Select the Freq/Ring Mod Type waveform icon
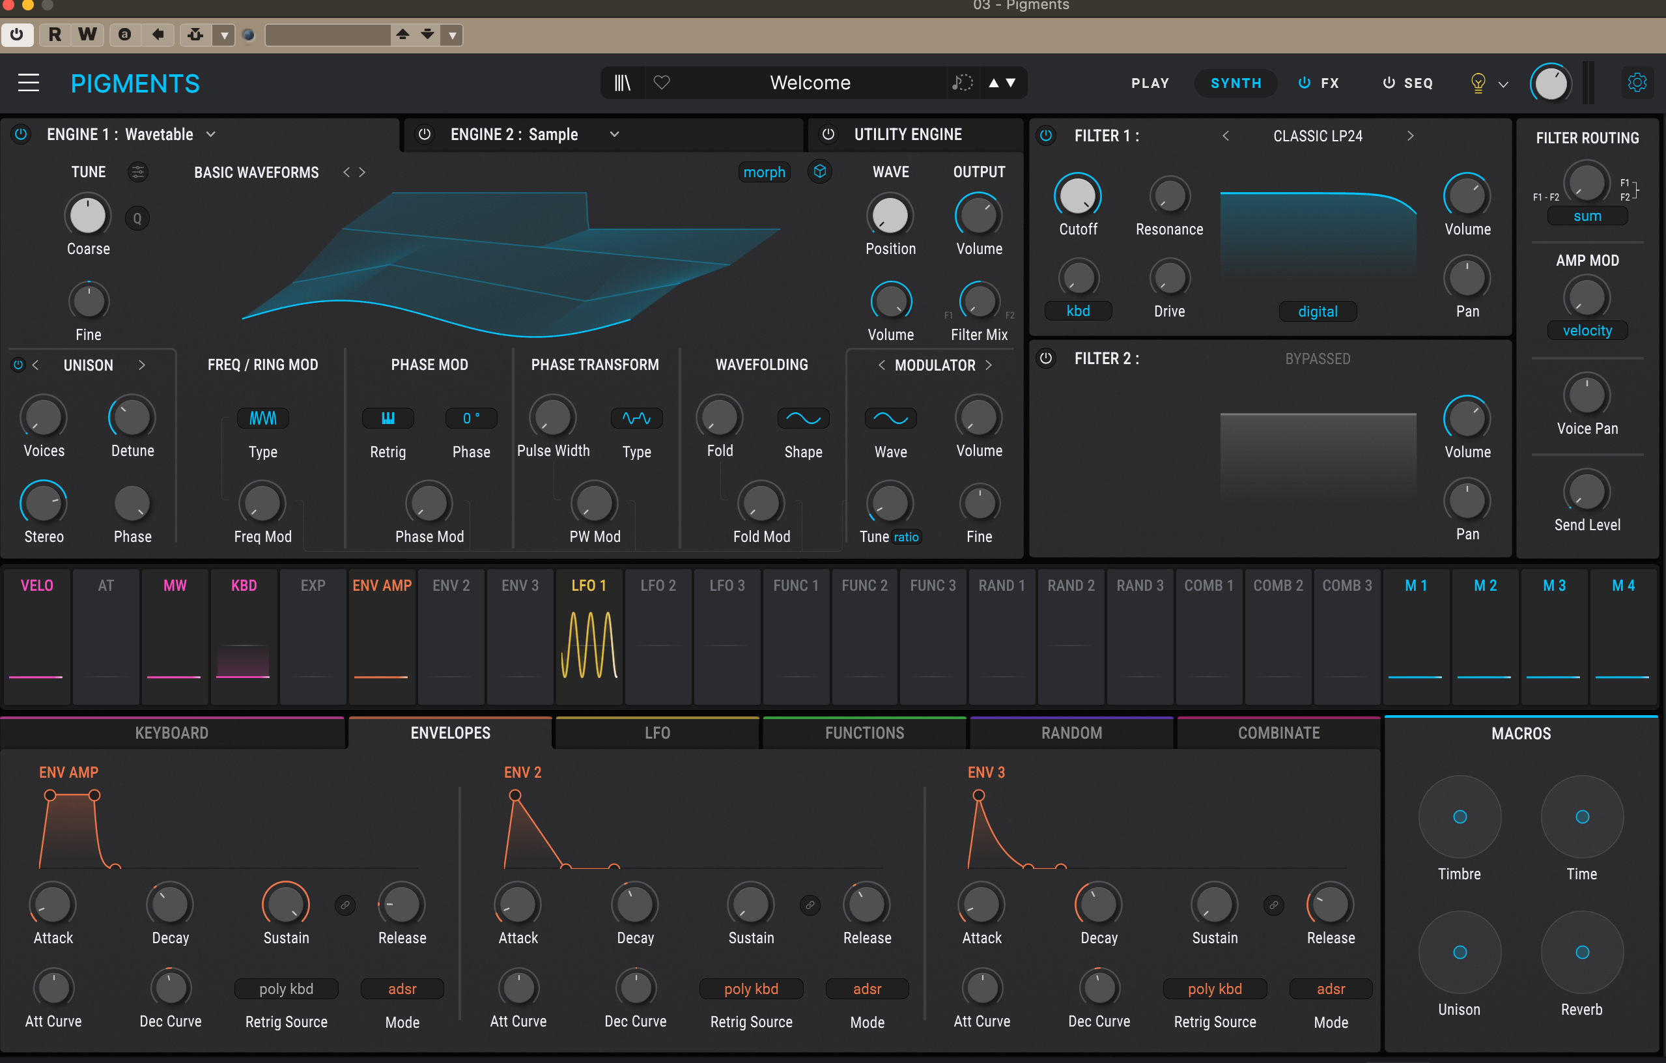1666x1063 pixels. coord(263,418)
